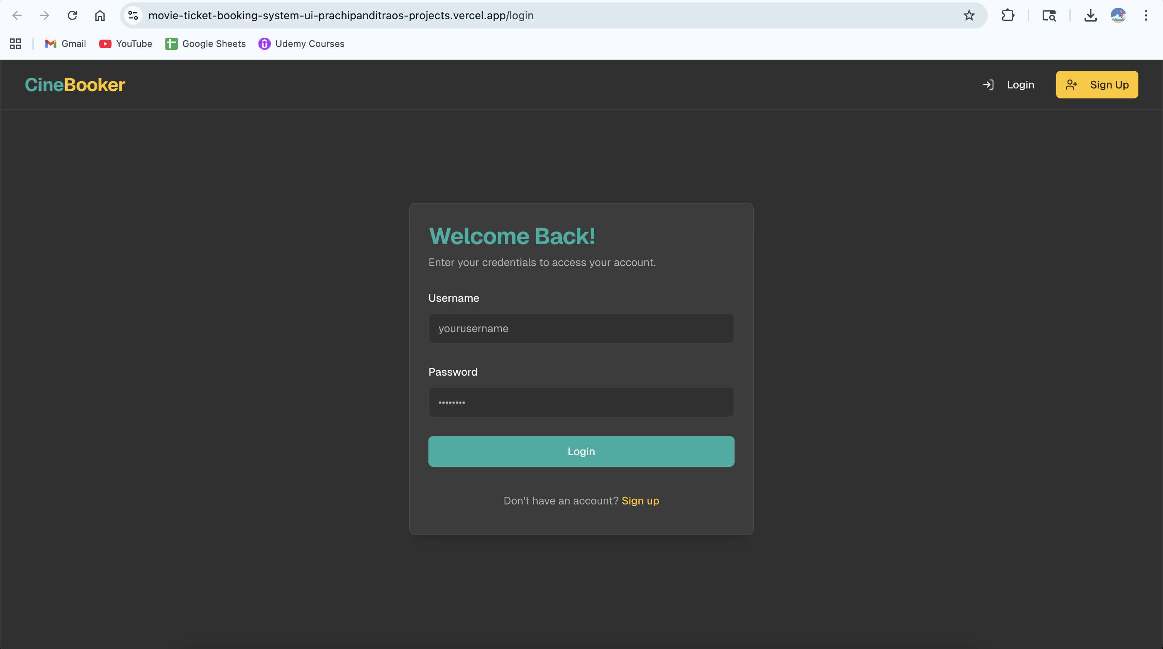Bookmark this page with the star icon
Viewport: 1163px width, 649px height.
click(x=969, y=15)
